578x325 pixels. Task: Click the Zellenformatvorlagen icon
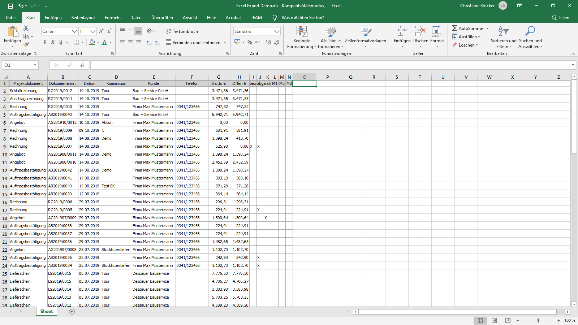(366, 31)
